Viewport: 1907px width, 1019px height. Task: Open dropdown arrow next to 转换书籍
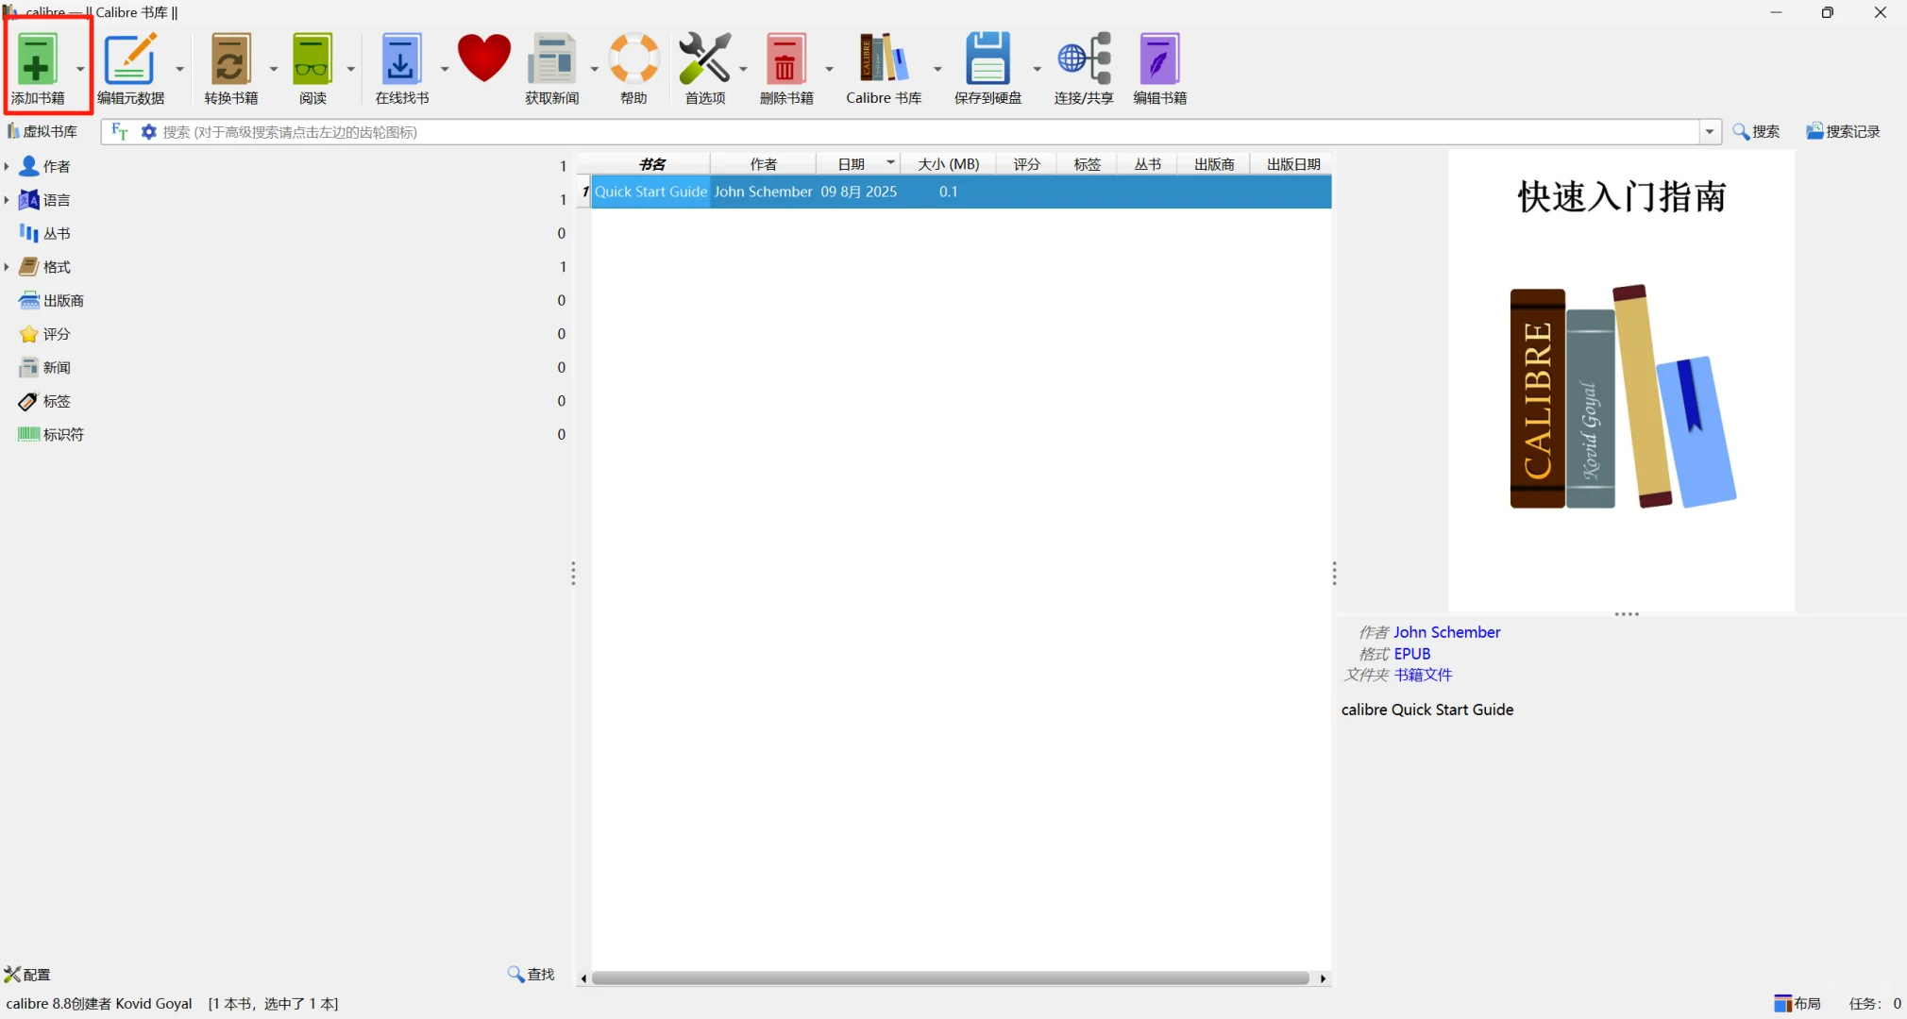pyautogui.click(x=274, y=69)
